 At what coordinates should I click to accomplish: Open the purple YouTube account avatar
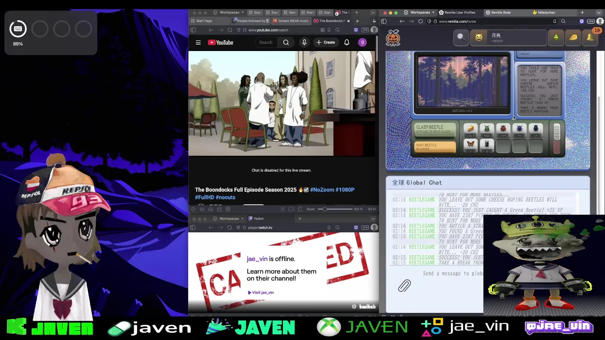click(x=363, y=42)
